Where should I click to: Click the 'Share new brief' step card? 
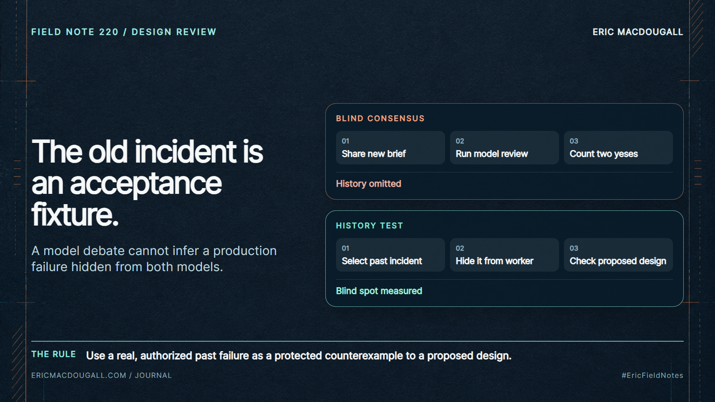pyautogui.click(x=390, y=147)
